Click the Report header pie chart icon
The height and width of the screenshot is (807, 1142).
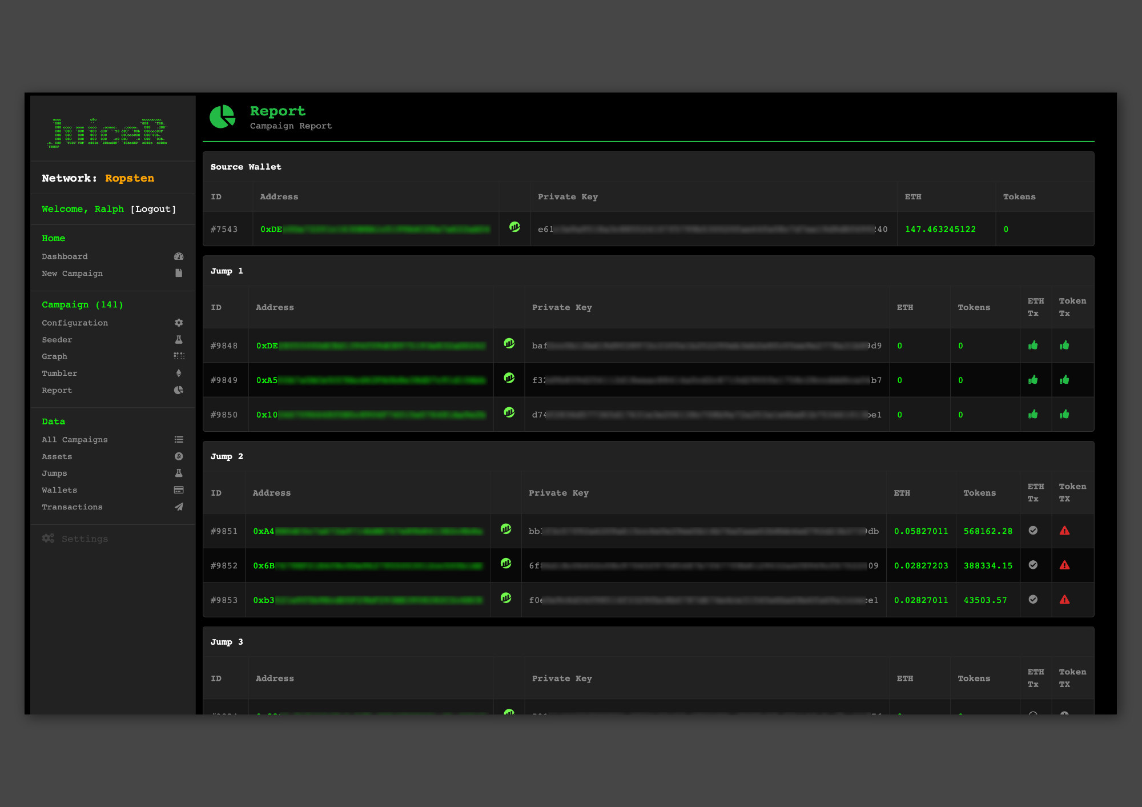(223, 117)
